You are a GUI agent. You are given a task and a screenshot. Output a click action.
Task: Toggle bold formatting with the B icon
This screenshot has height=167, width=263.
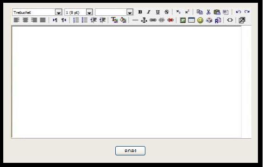click(x=140, y=12)
